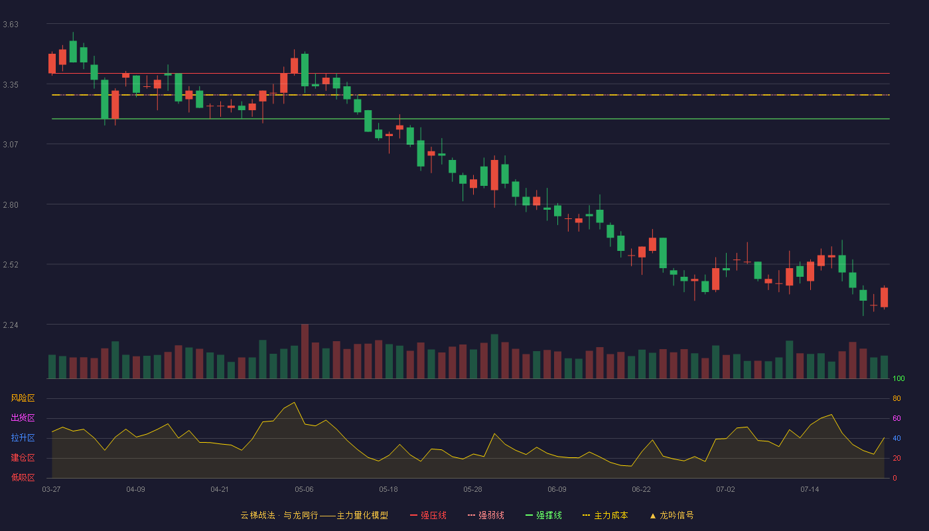The image size is (929, 531).
Task: Click the blue 40 indicator scale value
Action: pyautogui.click(x=896, y=438)
